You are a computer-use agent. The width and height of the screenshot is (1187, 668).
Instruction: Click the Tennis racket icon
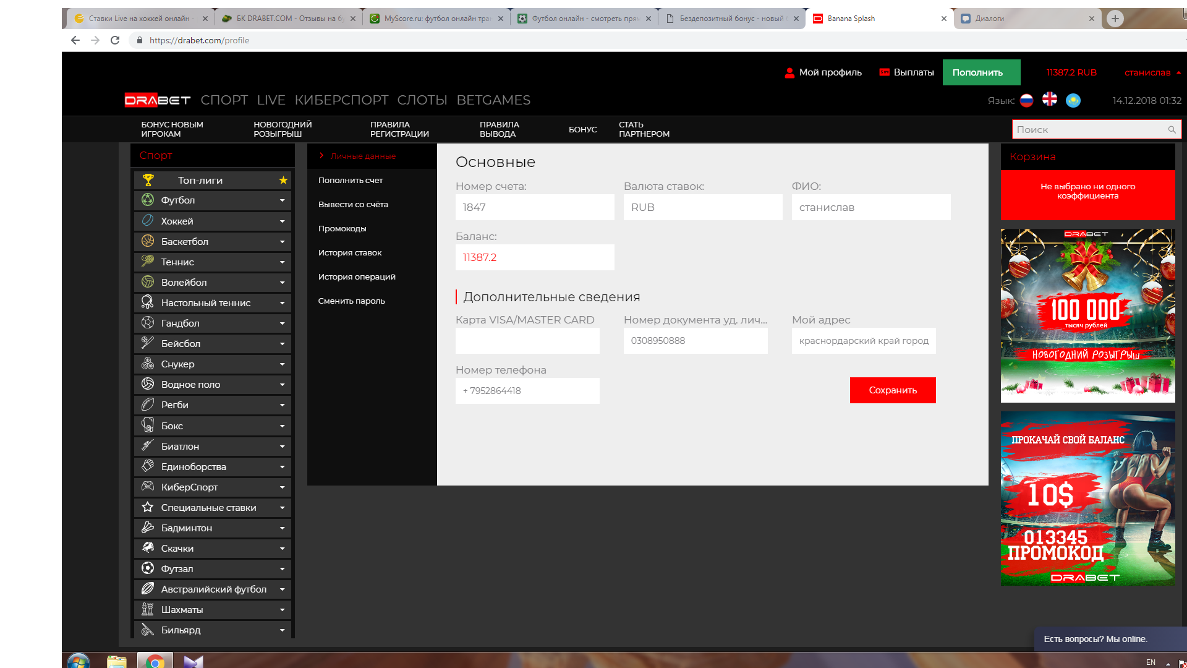tap(148, 261)
